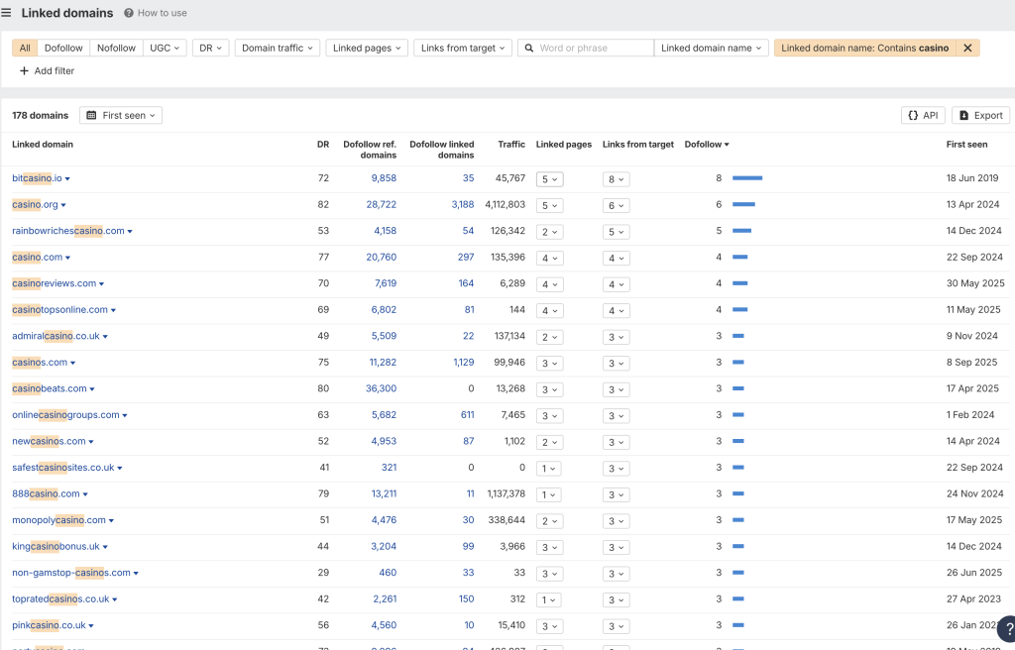This screenshot has width=1015, height=650.
Task: Open admiralcasino.co.uk domain link
Action: point(56,336)
